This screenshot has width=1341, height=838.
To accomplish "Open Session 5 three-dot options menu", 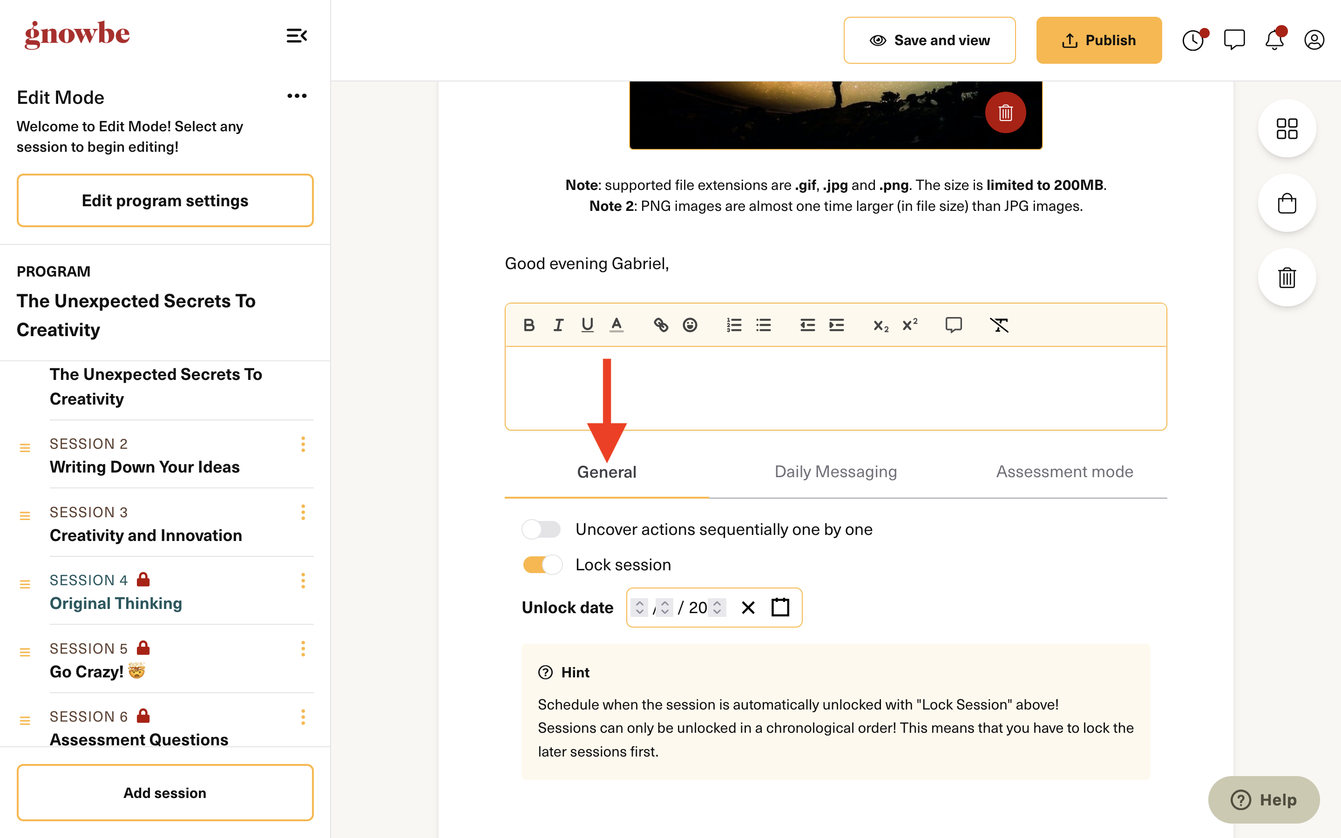I will [x=303, y=649].
